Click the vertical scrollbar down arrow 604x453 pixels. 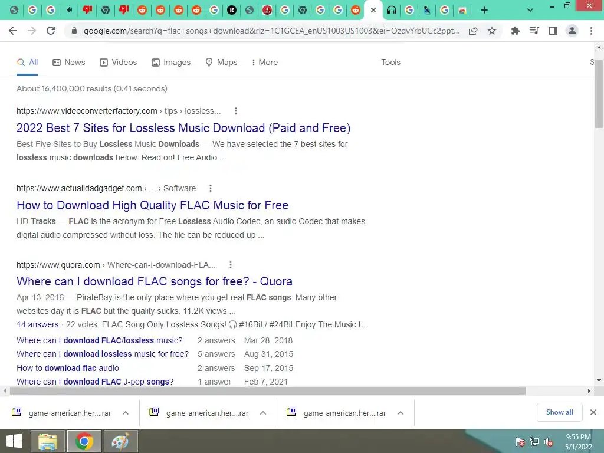[x=599, y=380]
